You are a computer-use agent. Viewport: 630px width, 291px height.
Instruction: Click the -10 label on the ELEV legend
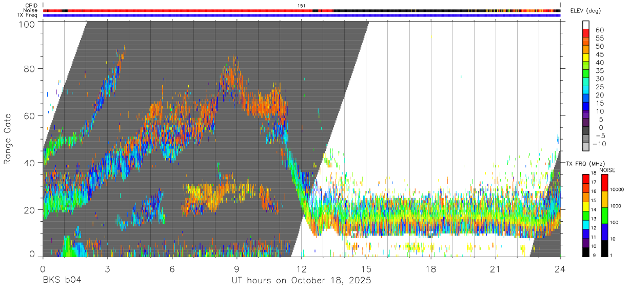pos(598,144)
